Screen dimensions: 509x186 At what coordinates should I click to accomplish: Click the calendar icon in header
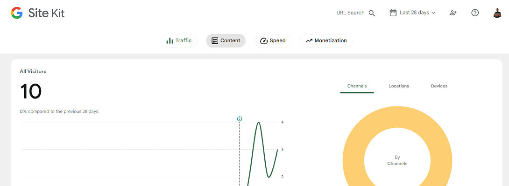pyautogui.click(x=393, y=13)
